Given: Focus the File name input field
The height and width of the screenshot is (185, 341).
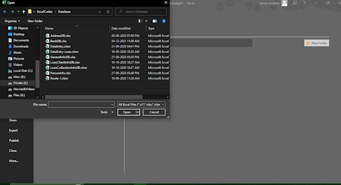Looking at the screenshot, I should (81, 104).
